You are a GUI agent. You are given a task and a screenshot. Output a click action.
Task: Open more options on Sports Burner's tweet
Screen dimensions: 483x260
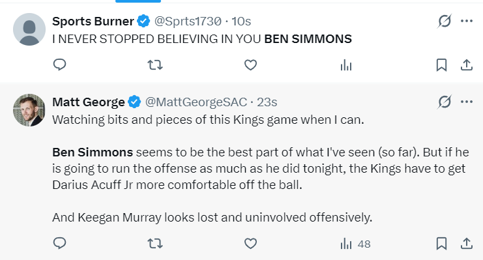467,21
